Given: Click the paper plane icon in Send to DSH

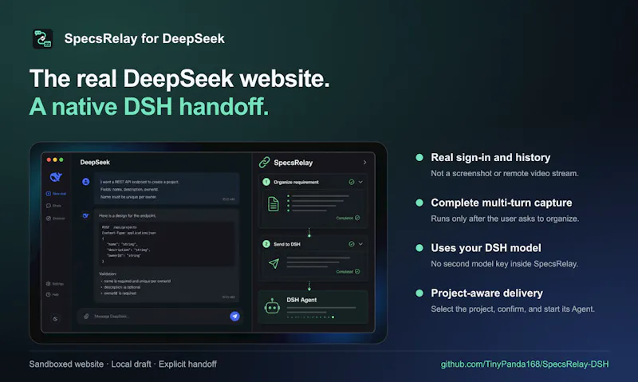Looking at the screenshot, I should click(x=274, y=263).
